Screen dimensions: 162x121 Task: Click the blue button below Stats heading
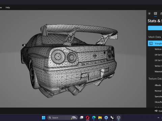click(x=155, y=28)
